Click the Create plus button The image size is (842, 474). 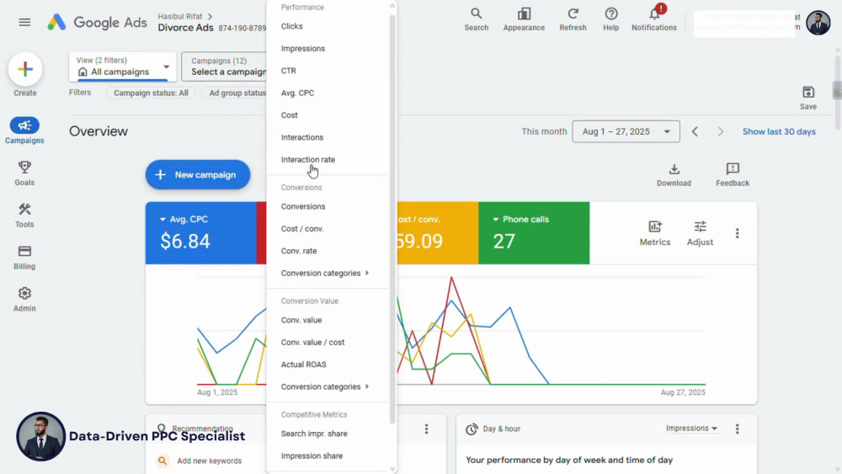coord(25,70)
